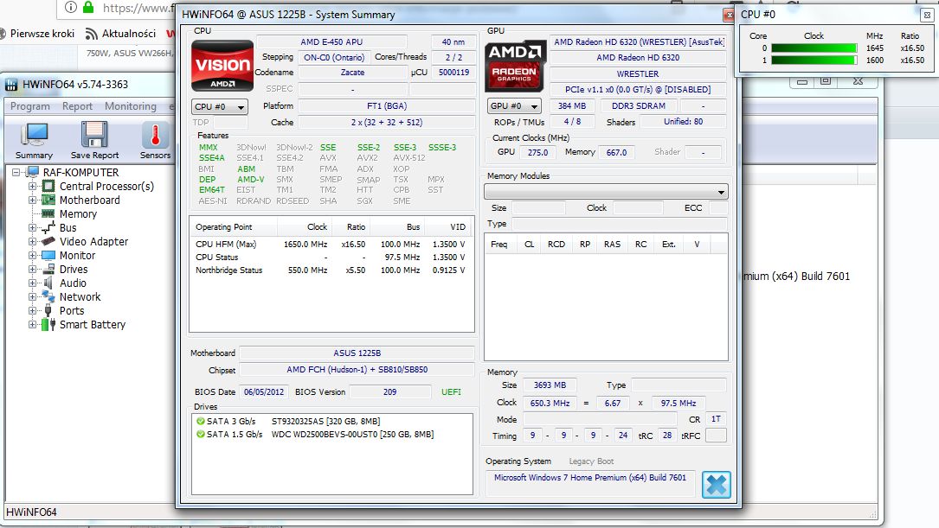Image resolution: width=939 pixels, height=528 pixels.
Task: Open the CPU #0 selector dropdown
Action: click(220, 106)
